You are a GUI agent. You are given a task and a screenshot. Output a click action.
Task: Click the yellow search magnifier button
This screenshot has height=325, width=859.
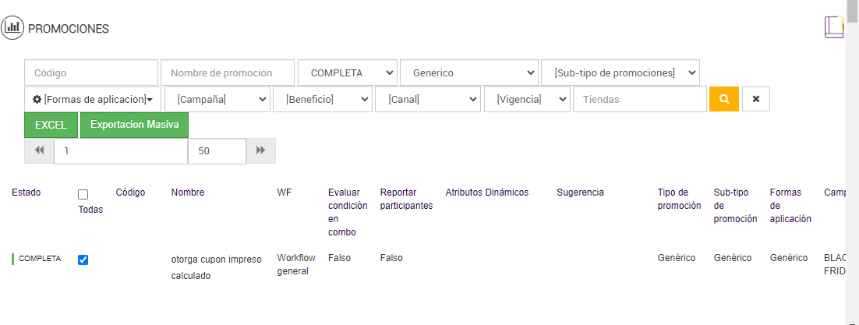[724, 99]
